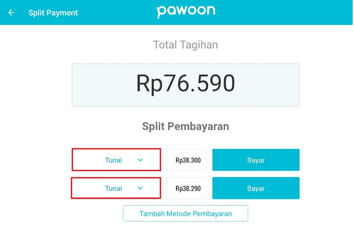Click chevron arrow in second Tunai selector
354x226 pixels.
point(140,188)
